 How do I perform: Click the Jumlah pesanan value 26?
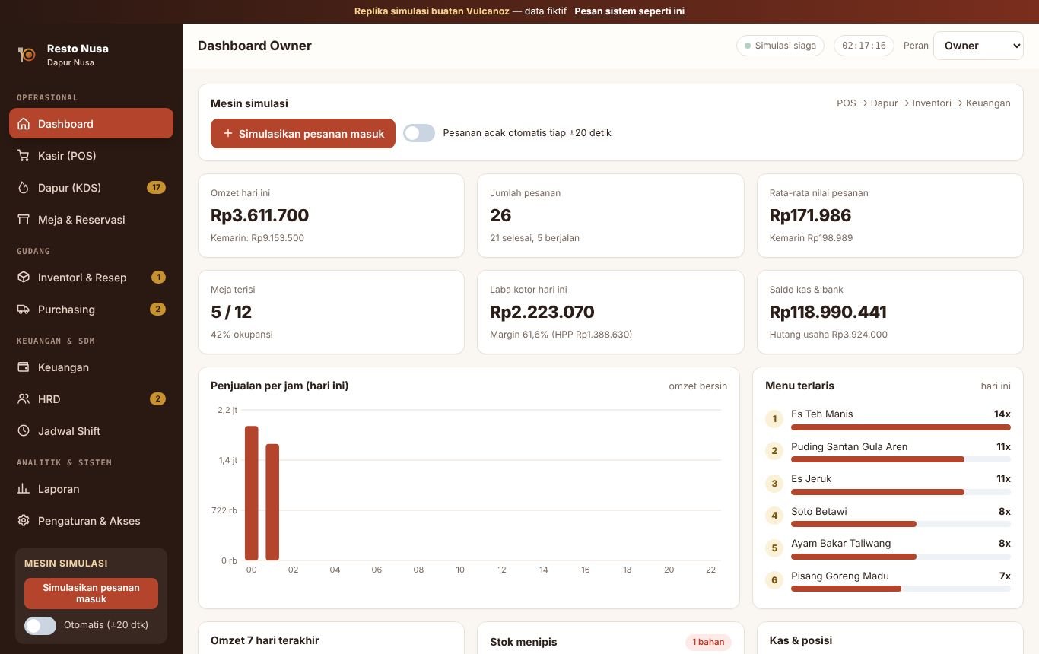point(500,215)
